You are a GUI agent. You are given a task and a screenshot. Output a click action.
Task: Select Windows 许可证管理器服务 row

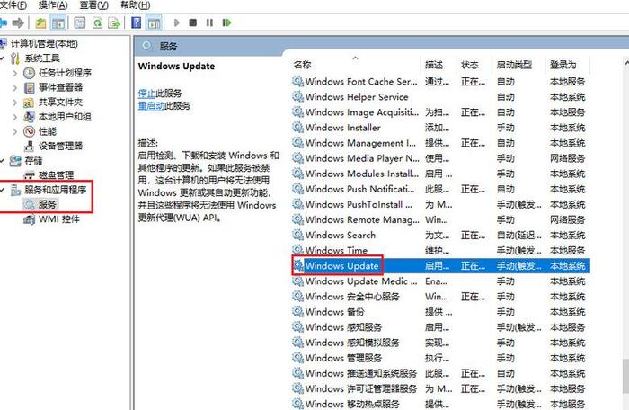pyautogui.click(x=440, y=388)
